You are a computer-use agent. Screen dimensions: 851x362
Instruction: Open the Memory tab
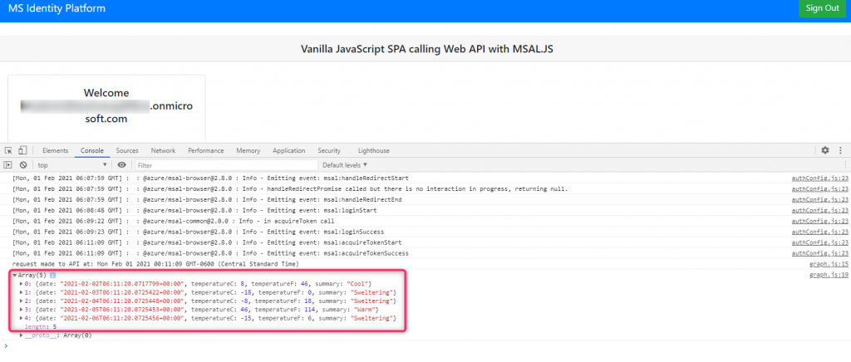(x=248, y=150)
